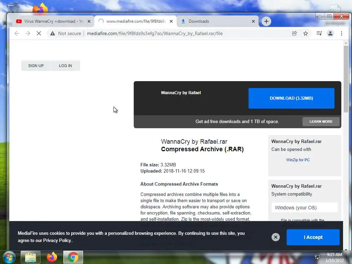Click LEARN MORE about ad free downloads
The height and width of the screenshot is (264, 352).
(321, 121)
